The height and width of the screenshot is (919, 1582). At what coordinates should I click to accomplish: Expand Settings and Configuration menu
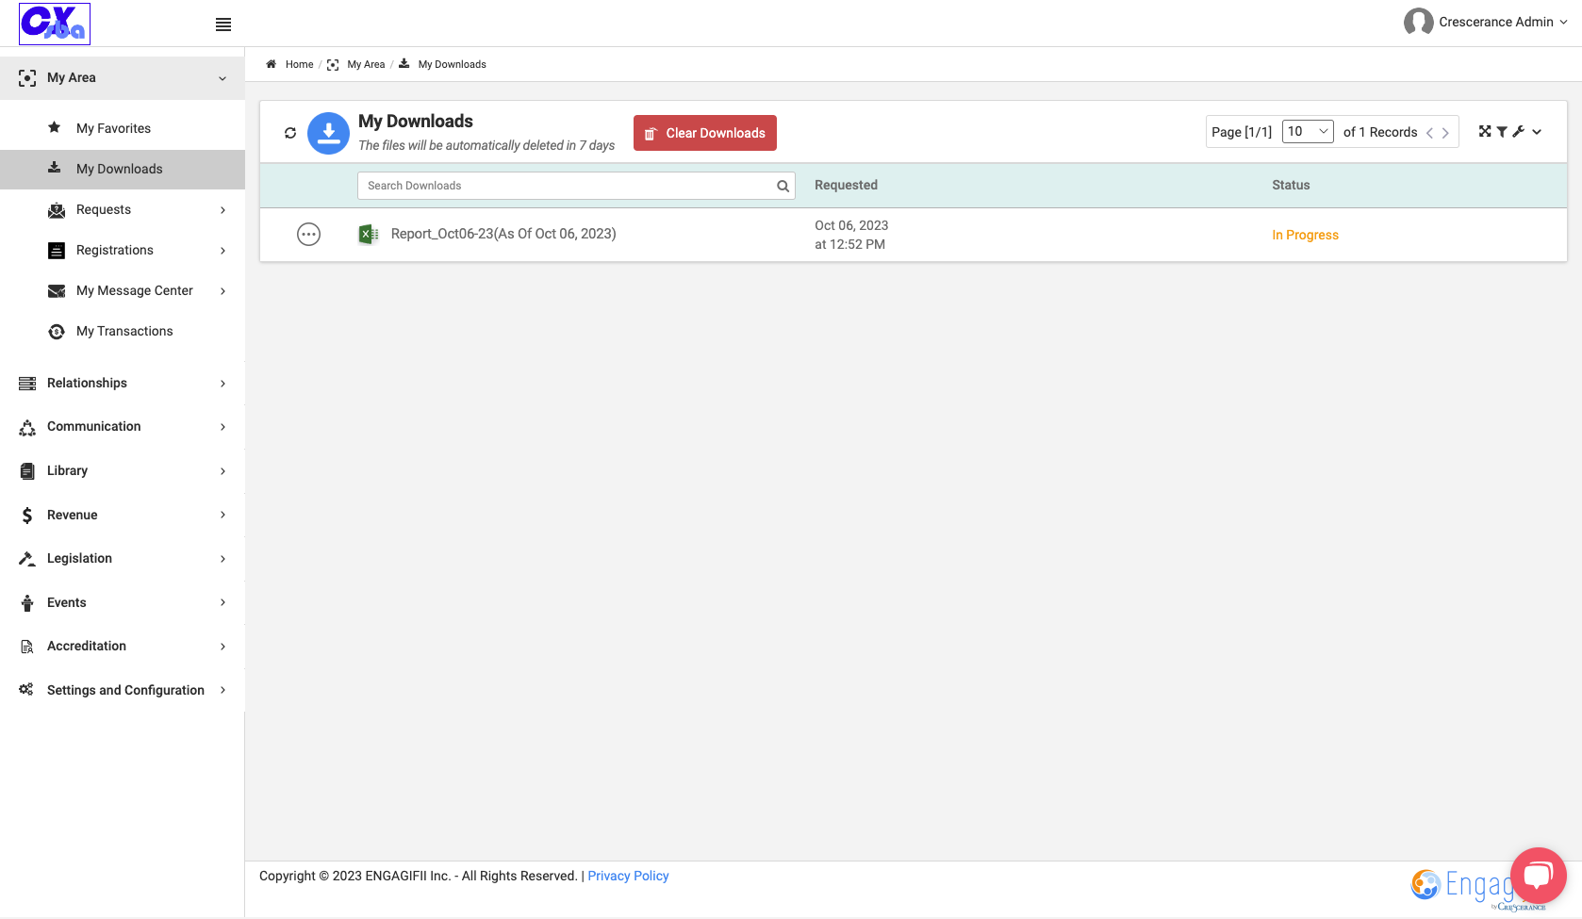123,691
